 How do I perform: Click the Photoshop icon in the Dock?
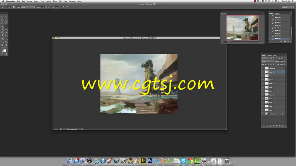click(x=150, y=161)
